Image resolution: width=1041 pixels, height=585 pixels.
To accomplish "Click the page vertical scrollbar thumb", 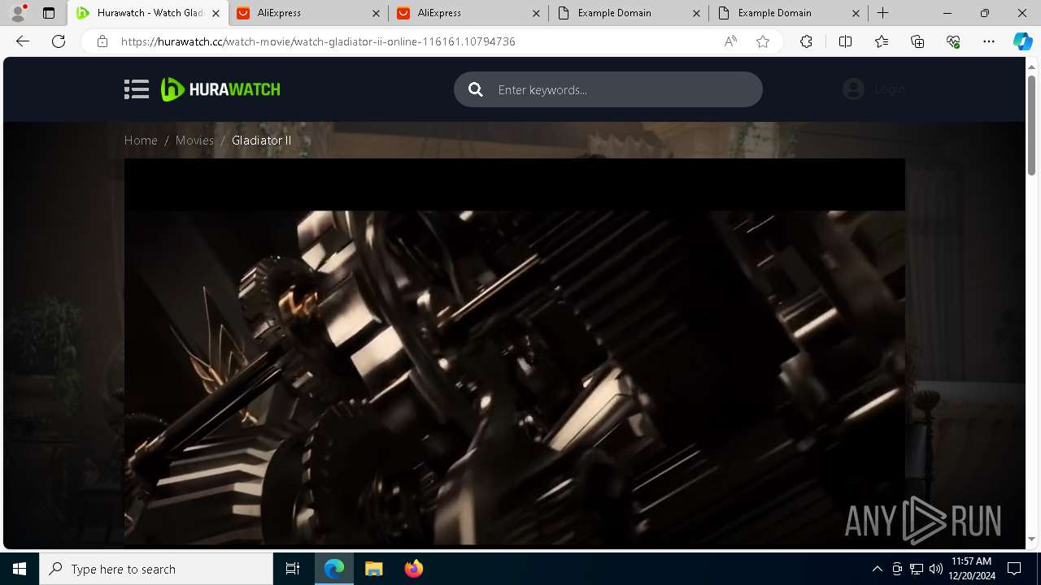I will [1031, 124].
